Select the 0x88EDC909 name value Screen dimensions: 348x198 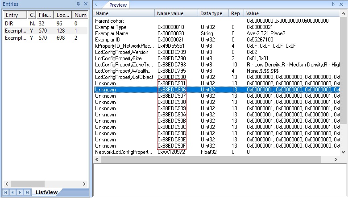tap(172, 108)
